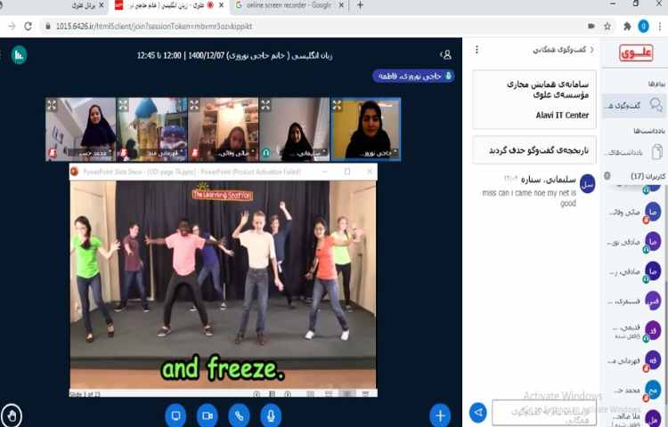This screenshot has width=668, height=427.
Task: Switch to online screen recorder Google tab
Action: (x=289, y=5)
